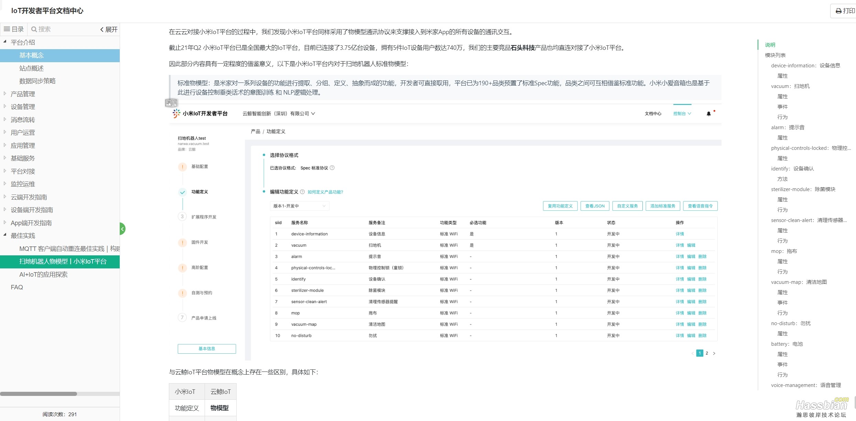
Task: Open the 数据同步策略 page
Action: tap(37, 81)
